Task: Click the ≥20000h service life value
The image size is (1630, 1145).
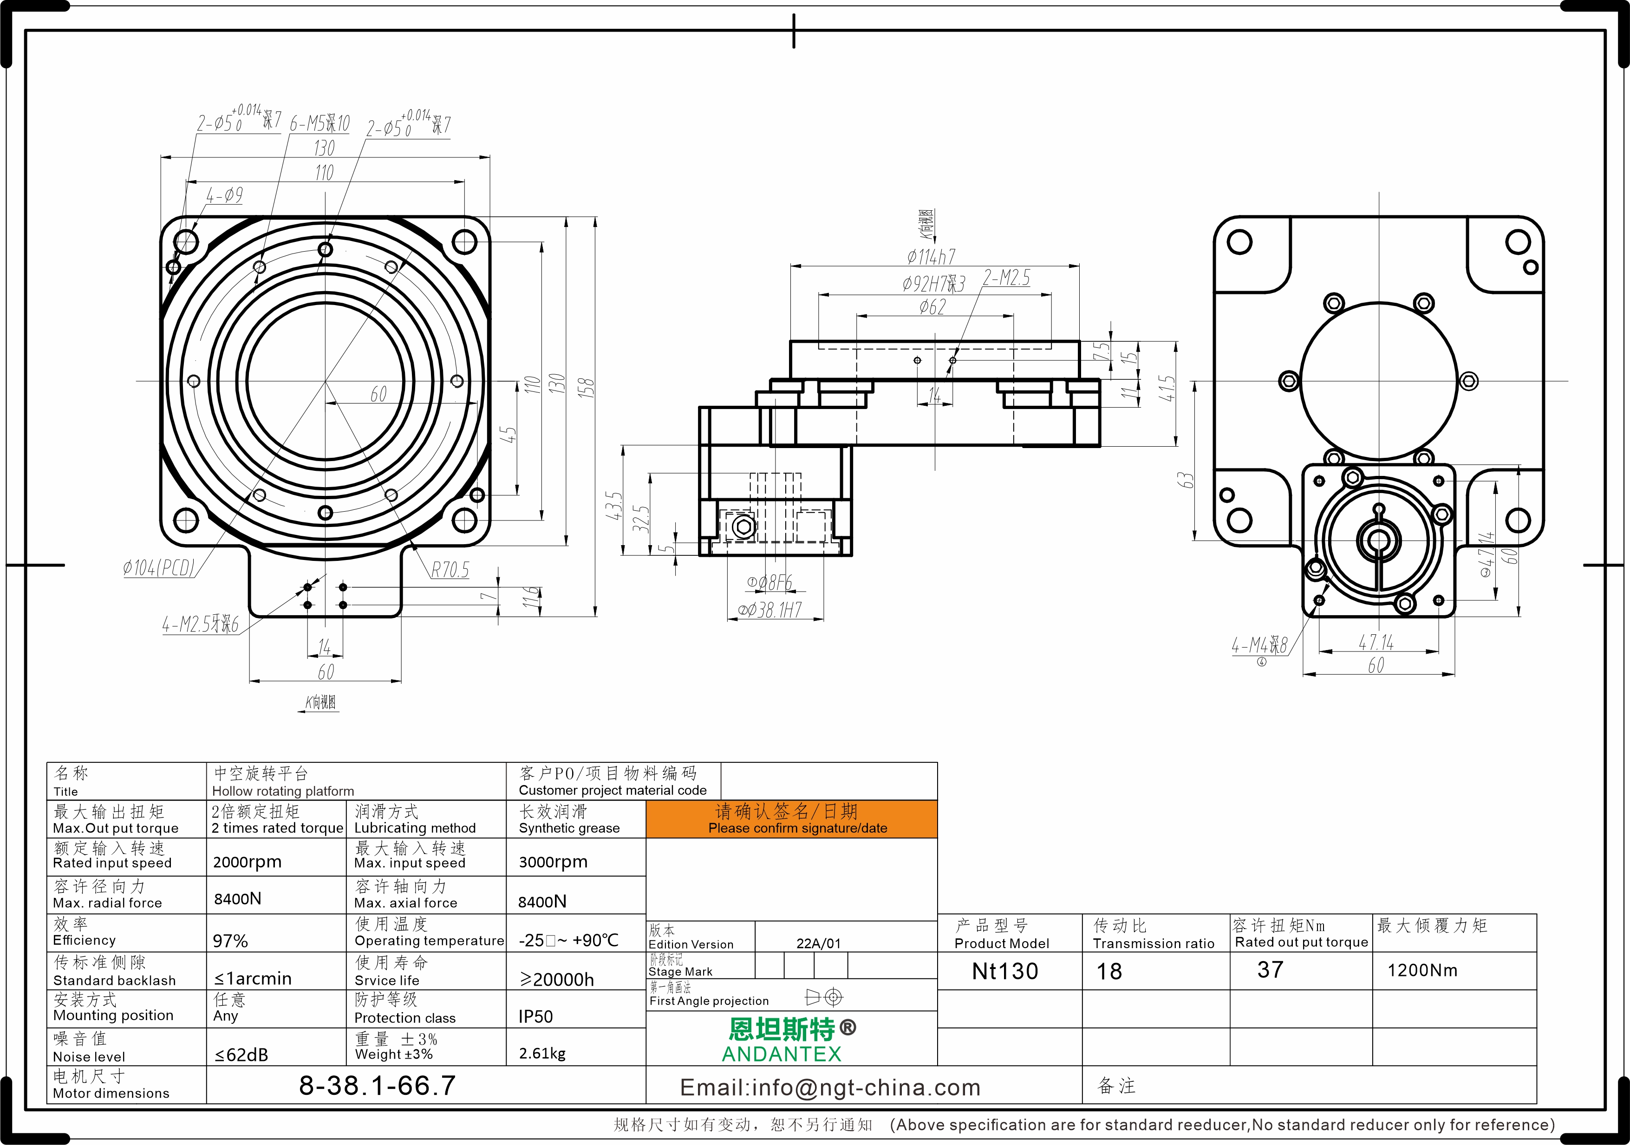Action: [x=557, y=980]
